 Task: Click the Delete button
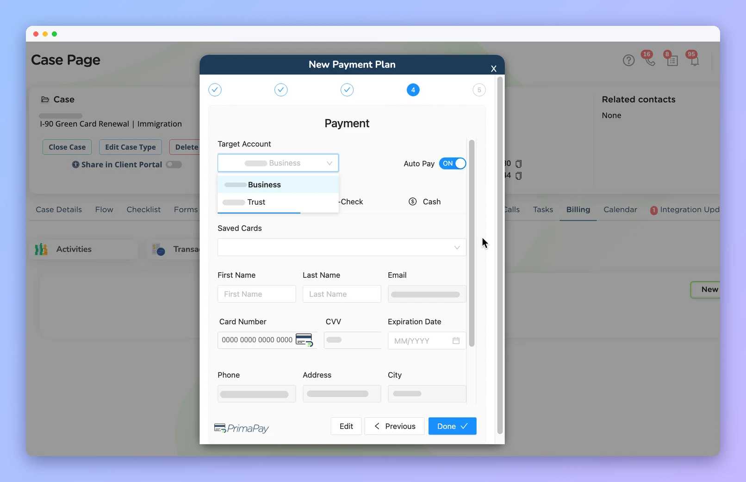click(x=185, y=147)
